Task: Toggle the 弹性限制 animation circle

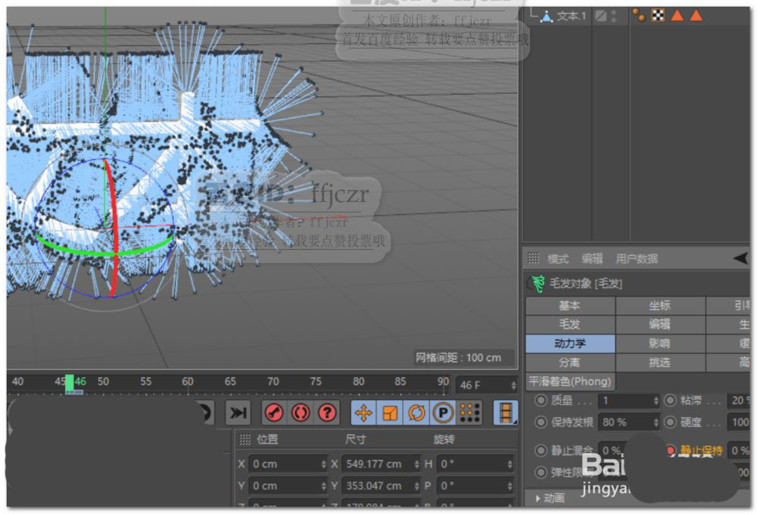Action: 540,472
